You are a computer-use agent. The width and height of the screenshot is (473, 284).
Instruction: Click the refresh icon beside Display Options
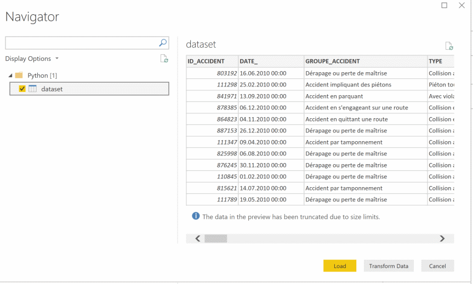pos(164,59)
